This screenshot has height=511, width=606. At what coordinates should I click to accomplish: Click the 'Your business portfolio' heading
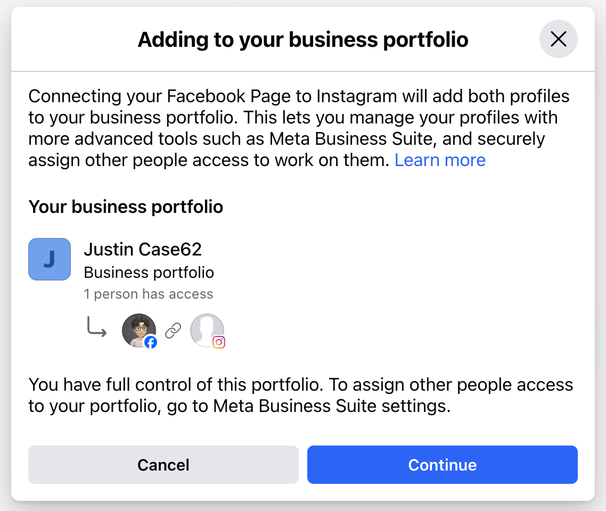126,207
